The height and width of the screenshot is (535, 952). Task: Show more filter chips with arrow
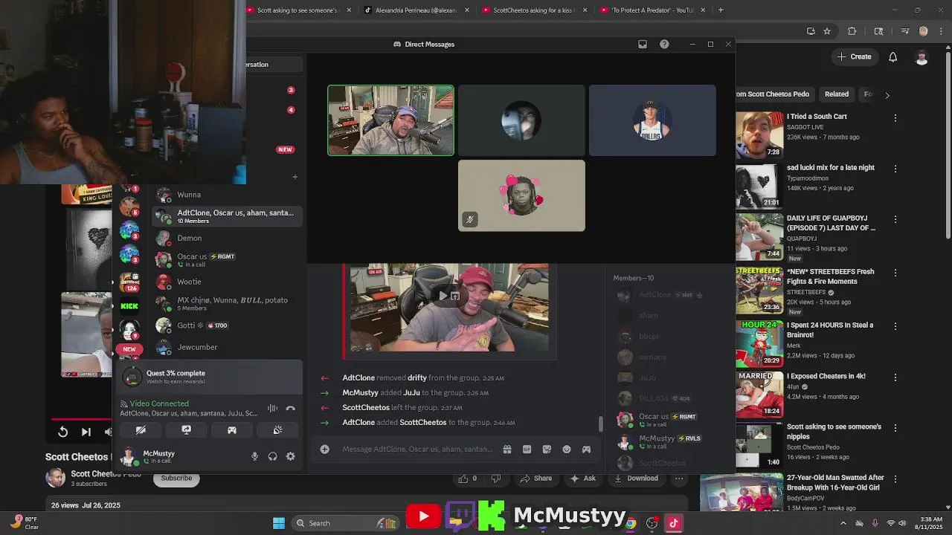(x=887, y=94)
